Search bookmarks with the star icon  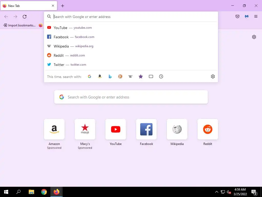tap(141, 76)
